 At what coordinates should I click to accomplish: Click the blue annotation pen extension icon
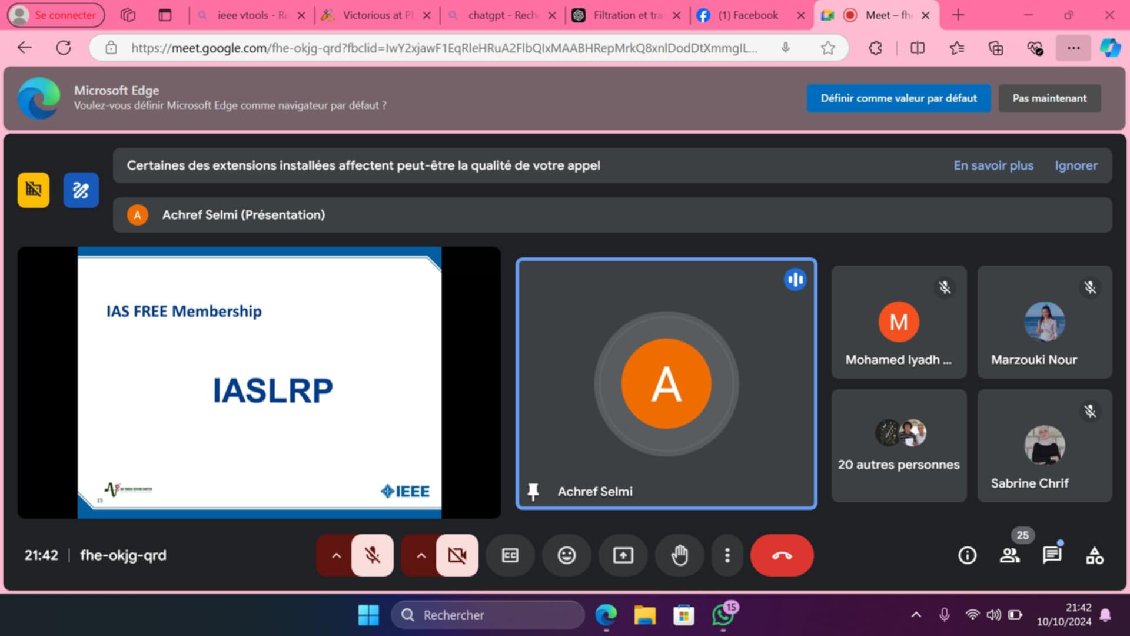coord(81,190)
